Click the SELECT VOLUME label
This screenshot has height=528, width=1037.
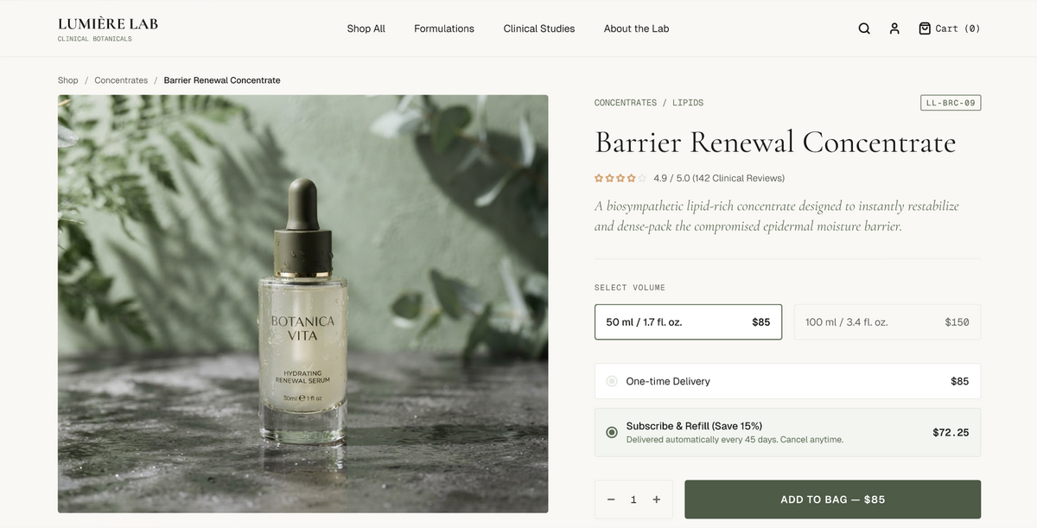630,288
